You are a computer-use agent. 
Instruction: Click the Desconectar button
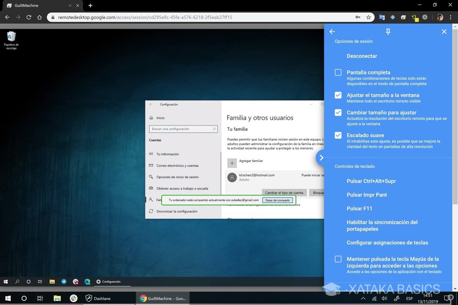click(361, 56)
